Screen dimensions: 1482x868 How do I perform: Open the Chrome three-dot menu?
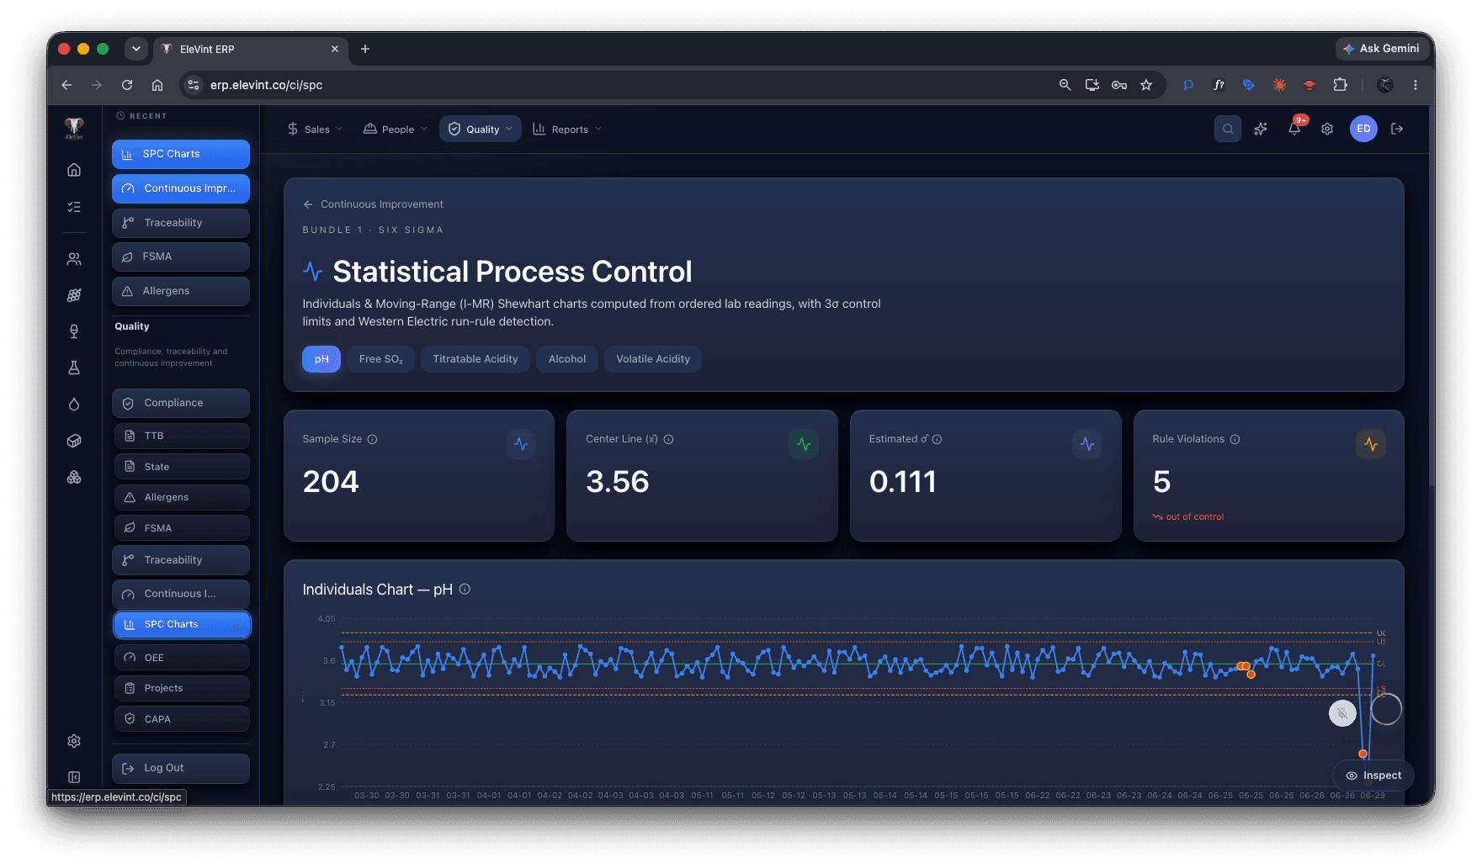(1416, 85)
